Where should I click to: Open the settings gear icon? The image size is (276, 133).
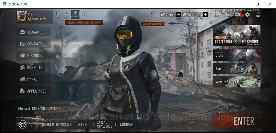coord(248,15)
